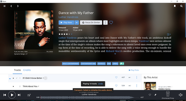Click the track title If I Didn't Know Better

[x=32, y=78]
